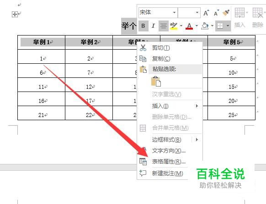This screenshot has width=266, height=204.
Task: Open the font size dropdown
Action: pyautogui.click(x=197, y=12)
